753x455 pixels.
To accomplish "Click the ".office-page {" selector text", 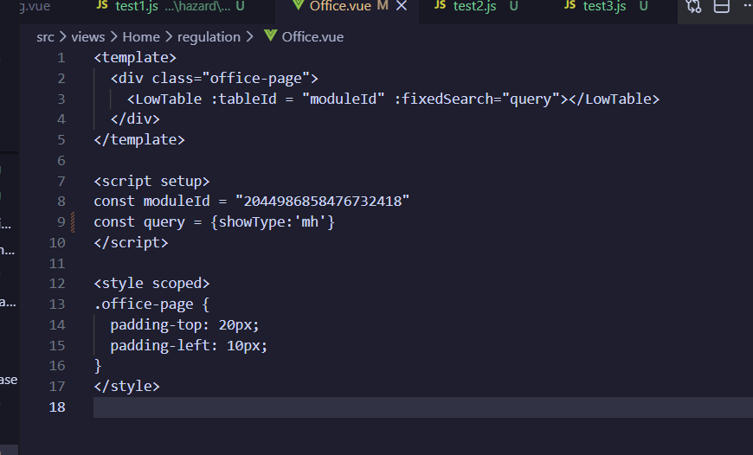I will pyautogui.click(x=151, y=304).
